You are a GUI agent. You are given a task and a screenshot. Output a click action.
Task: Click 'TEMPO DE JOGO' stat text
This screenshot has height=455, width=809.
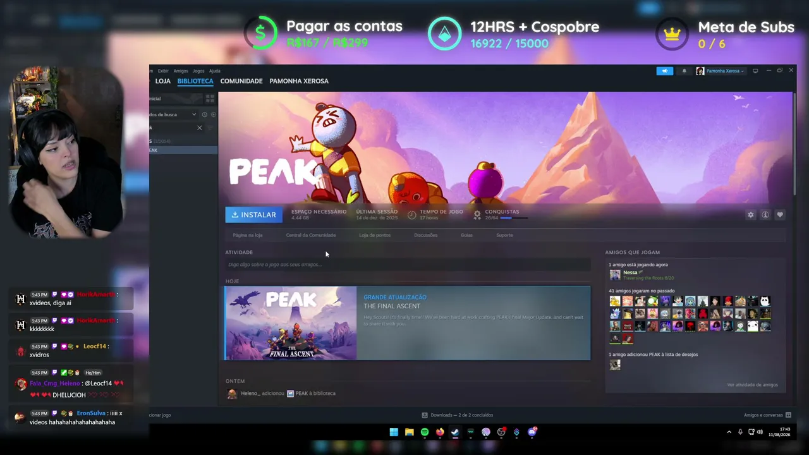[441, 212]
